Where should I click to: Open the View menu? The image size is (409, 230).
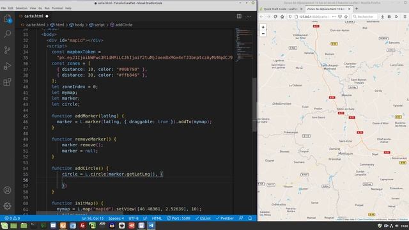pos(33,8)
